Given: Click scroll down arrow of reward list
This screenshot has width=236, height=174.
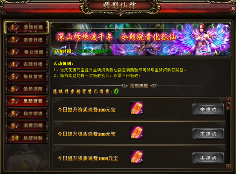Looking at the screenshot, I should (228, 166).
